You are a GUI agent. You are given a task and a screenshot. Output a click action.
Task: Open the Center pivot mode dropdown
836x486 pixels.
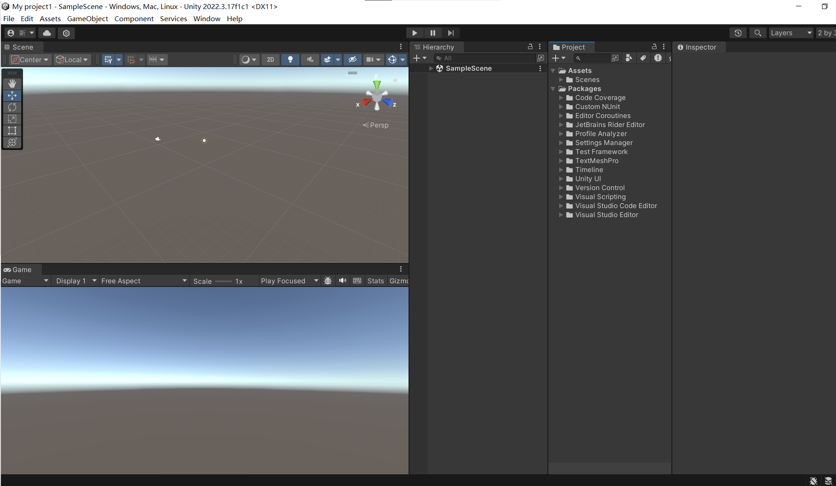click(29, 59)
